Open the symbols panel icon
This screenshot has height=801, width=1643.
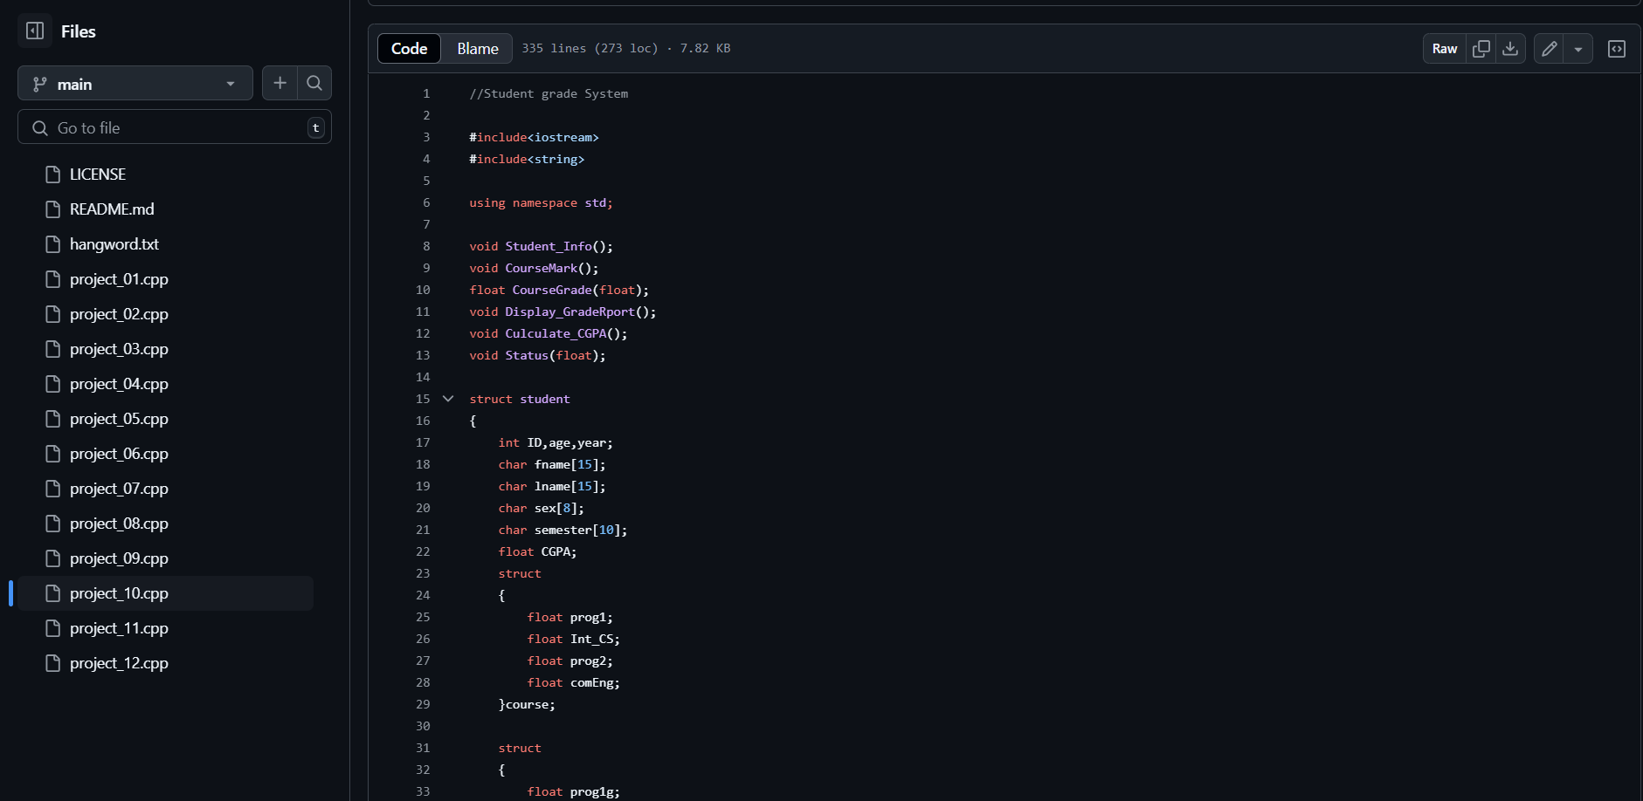tap(1617, 49)
